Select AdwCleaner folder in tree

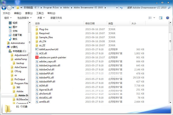click(x=19, y=67)
